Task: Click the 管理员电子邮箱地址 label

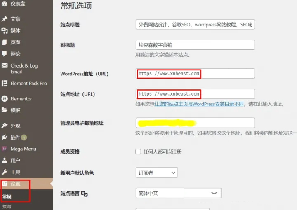Action: pyautogui.click(x=82, y=123)
